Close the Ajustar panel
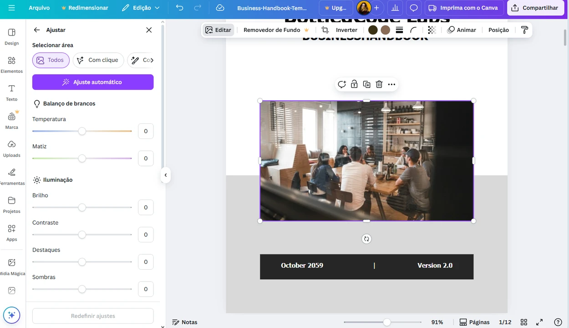569x328 pixels. 149,30
